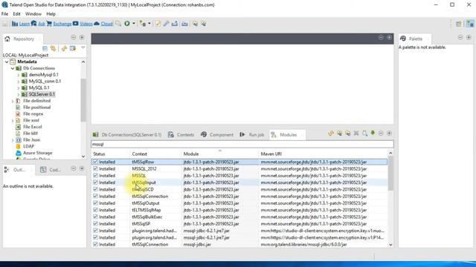
Task: Maximize the editor area
Action: [389, 38]
